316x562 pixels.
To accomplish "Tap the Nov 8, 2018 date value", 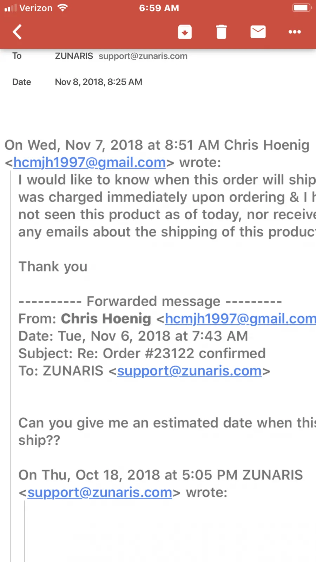I will pos(98,82).
